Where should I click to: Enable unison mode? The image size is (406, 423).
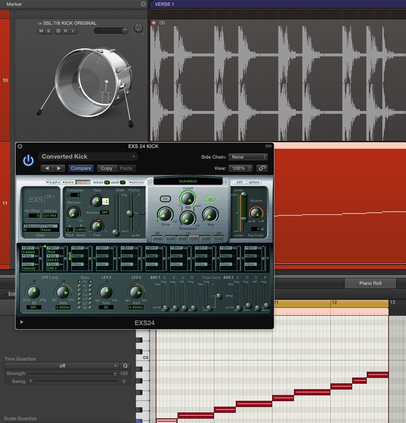136,182
